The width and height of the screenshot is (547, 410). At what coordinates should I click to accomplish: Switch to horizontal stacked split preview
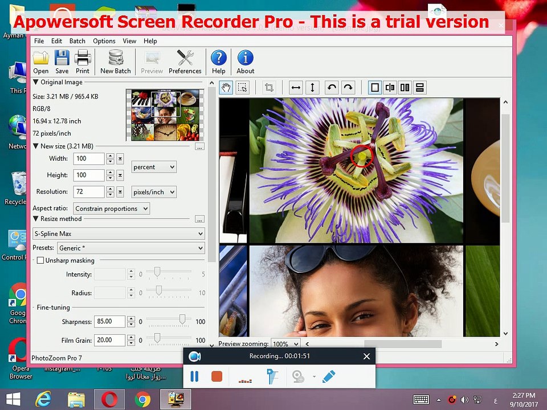tap(420, 87)
